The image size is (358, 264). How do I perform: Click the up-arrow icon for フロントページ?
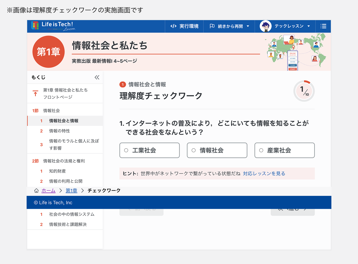click(x=35, y=93)
